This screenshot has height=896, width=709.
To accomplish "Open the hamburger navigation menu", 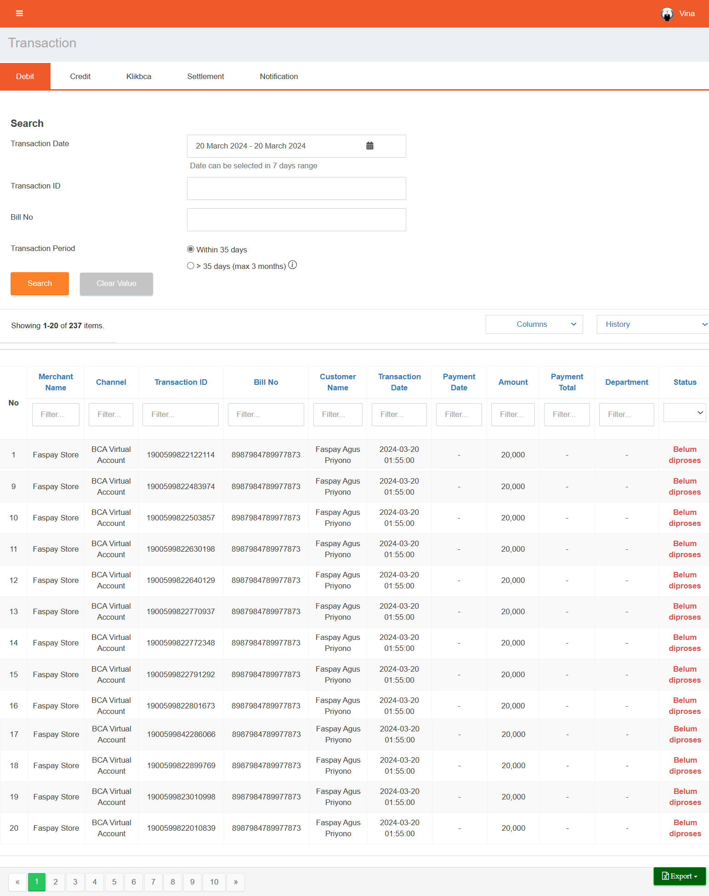I will (x=19, y=13).
